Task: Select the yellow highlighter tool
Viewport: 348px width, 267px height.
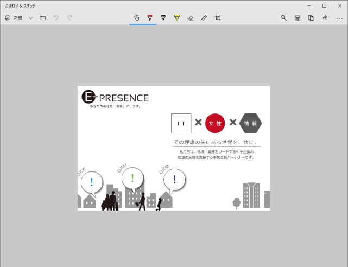Action: tap(177, 18)
